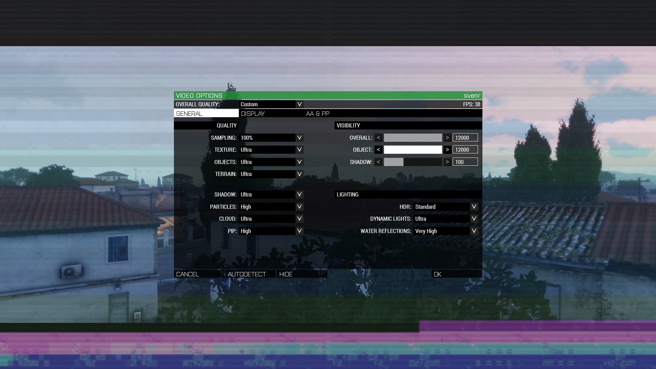The width and height of the screenshot is (656, 369).
Task: Open the Terrain quality dropdown
Action: click(x=271, y=174)
